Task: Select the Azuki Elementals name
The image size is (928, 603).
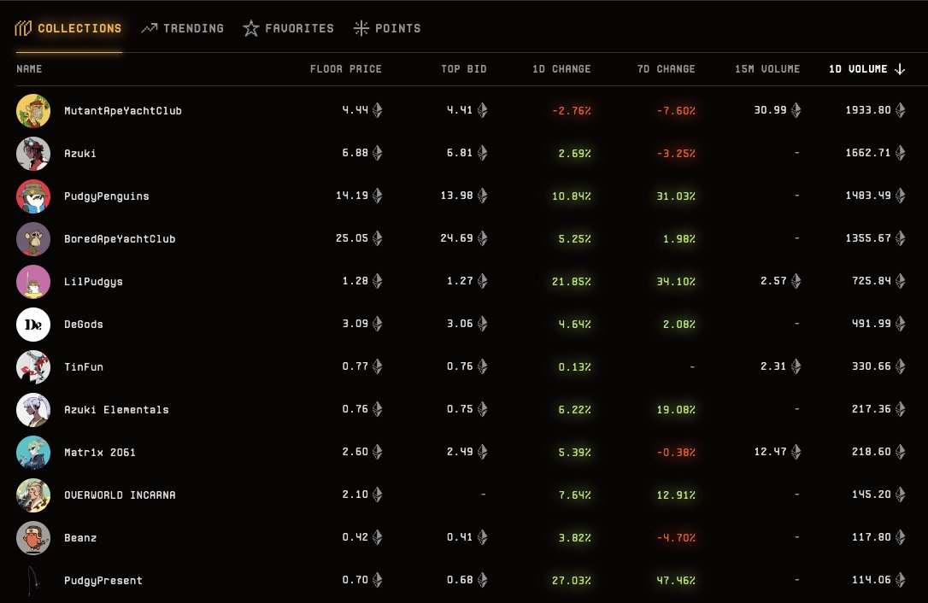Action: click(116, 409)
